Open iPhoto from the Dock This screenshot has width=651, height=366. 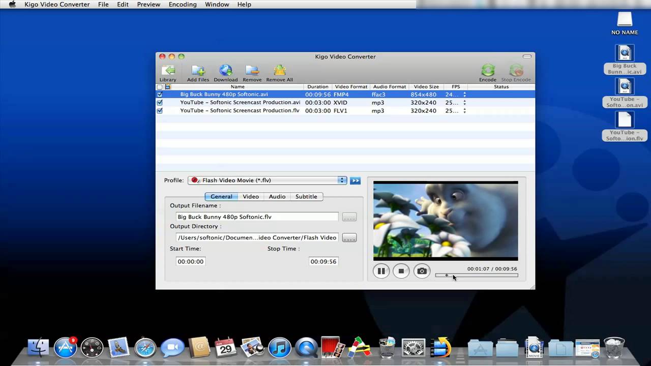click(252, 348)
